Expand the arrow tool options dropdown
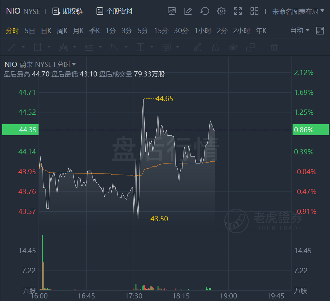 pyautogui.click(x=126, y=47)
